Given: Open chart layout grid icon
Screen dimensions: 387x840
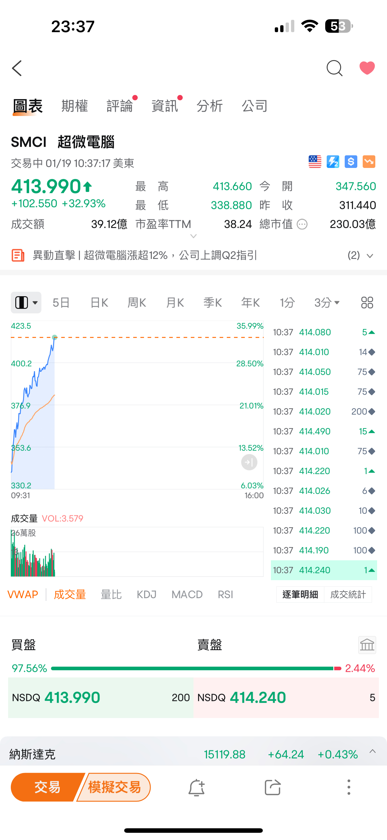Looking at the screenshot, I should (367, 303).
